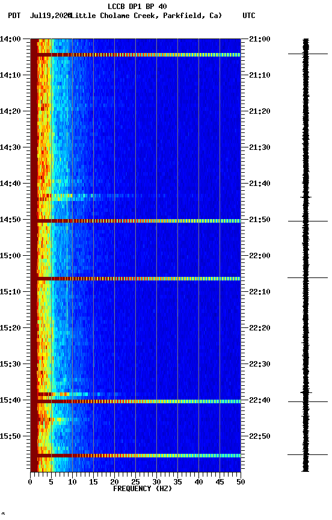Click 'Little Cholame Creek, Parkfield, Ca)' text
Image resolution: width=332 pixels, height=520 pixels.
[146, 16]
